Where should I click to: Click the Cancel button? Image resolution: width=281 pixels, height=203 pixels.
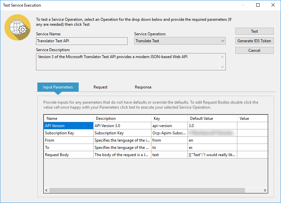(x=254, y=50)
